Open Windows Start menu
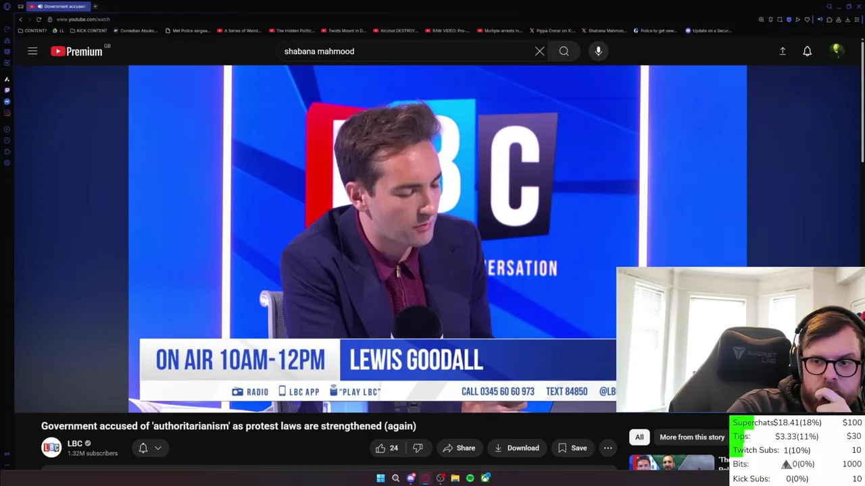Image resolution: width=865 pixels, height=486 pixels. [x=380, y=478]
